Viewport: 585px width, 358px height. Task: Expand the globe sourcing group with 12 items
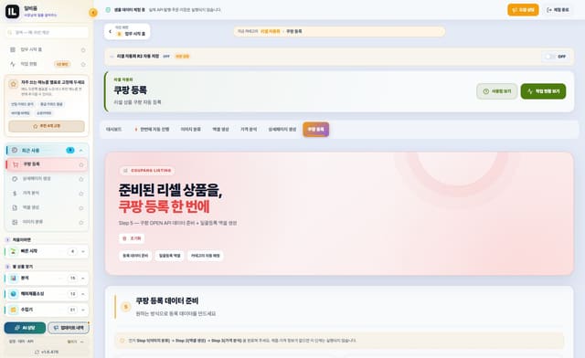point(83,294)
